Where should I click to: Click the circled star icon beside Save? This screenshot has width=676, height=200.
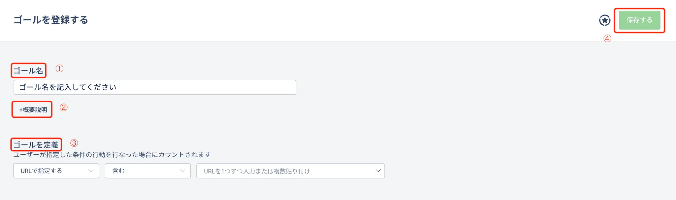point(604,20)
